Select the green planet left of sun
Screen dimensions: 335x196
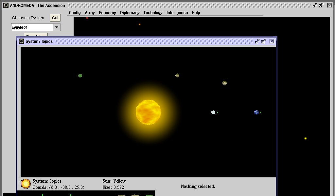pos(80,75)
